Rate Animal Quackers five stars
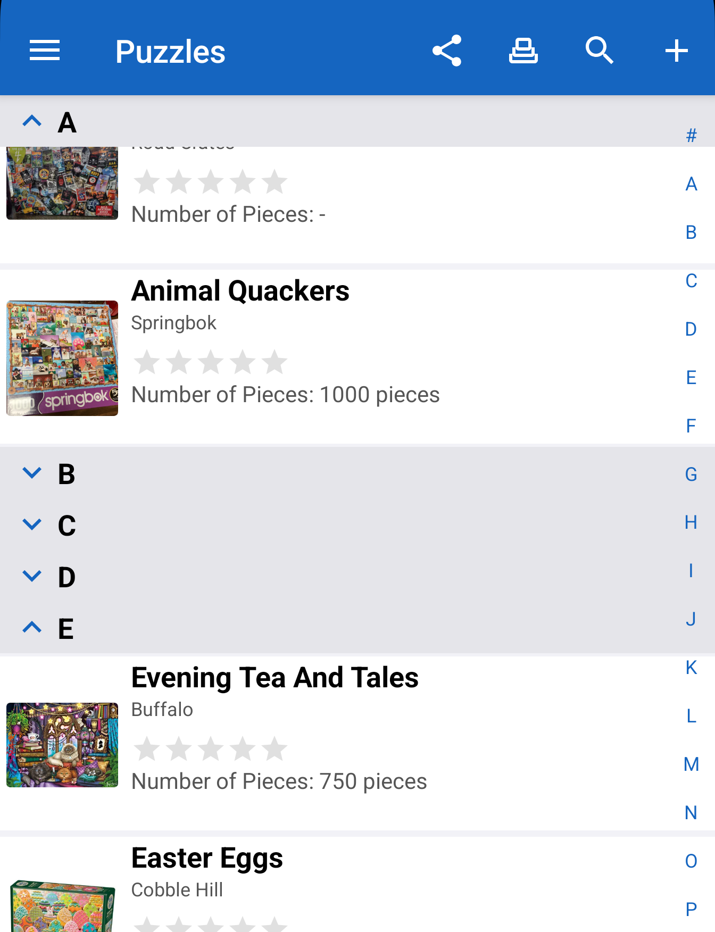Viewport: 715px width, 932px height. click(x=275, y=362)
